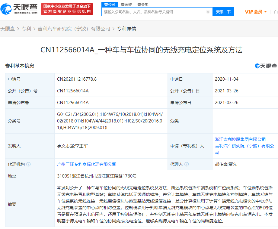Open applicant 浙江吉利控股集团有限公司 link

click(x=240, y=139)
